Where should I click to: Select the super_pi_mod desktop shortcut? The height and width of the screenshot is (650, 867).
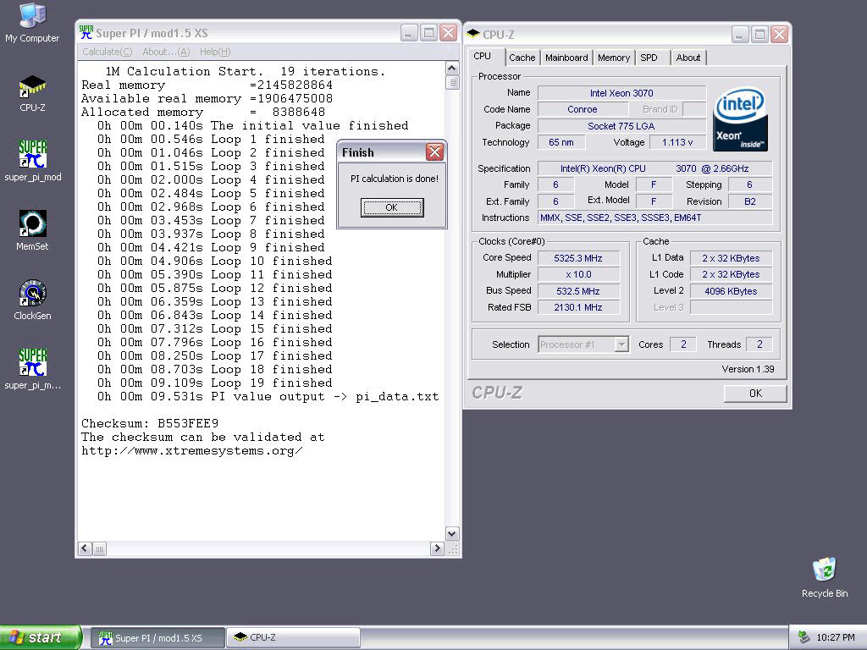click(32, 160)
